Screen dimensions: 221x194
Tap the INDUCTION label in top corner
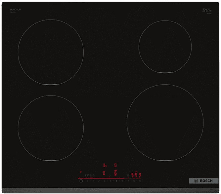click(15, 10)
